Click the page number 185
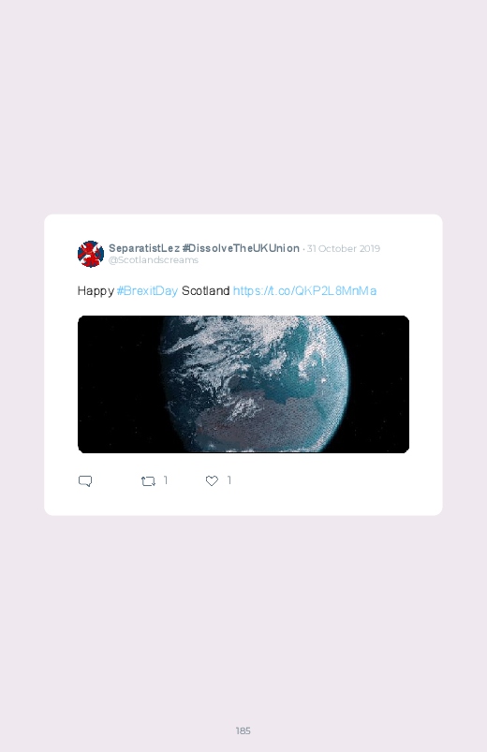487x752 pixels. point(243,730)
